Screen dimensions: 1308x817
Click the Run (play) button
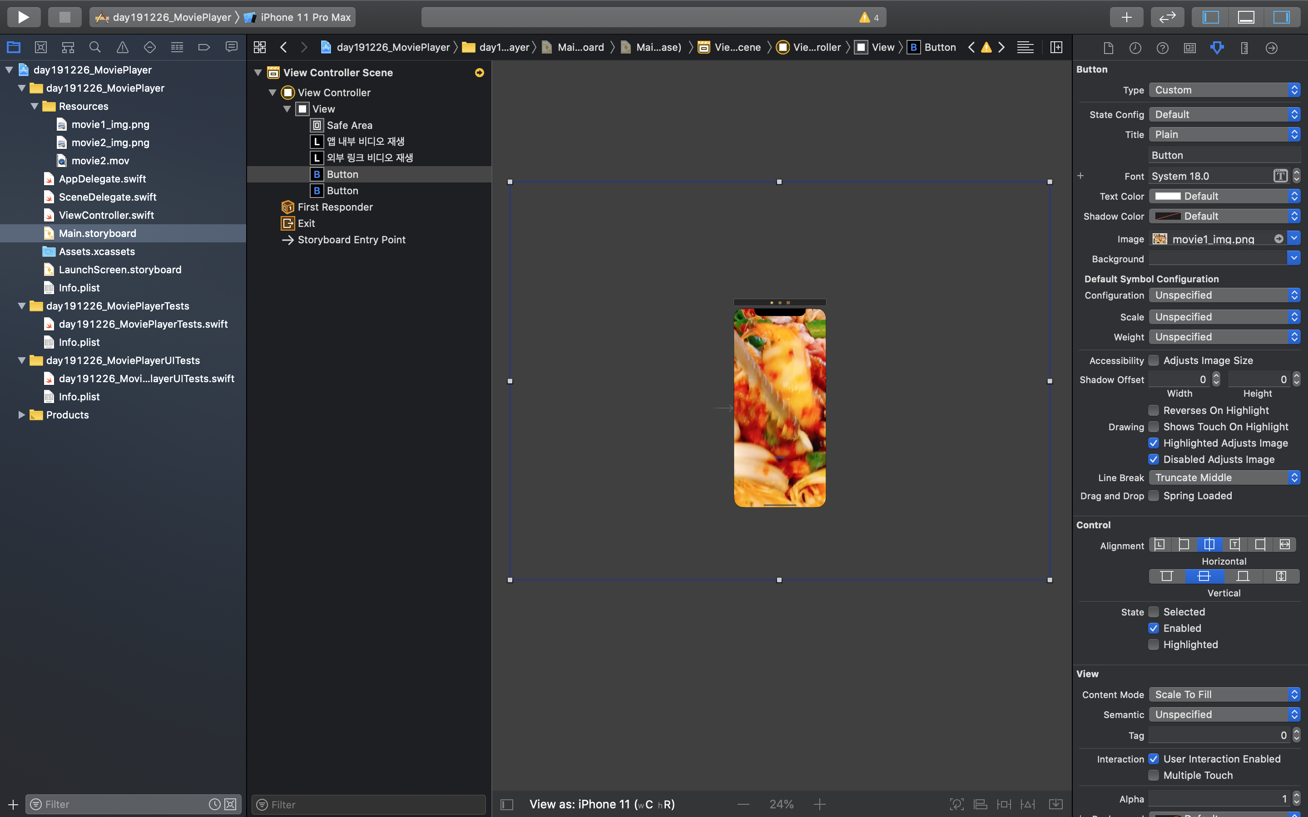click(x=23, y=17)
